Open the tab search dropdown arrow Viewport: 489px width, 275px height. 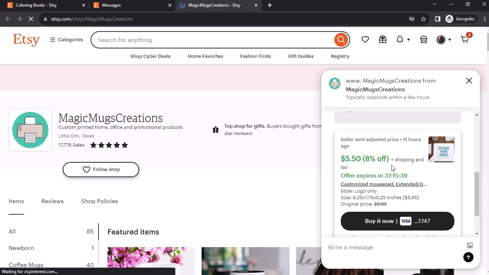tap(434, 4)
